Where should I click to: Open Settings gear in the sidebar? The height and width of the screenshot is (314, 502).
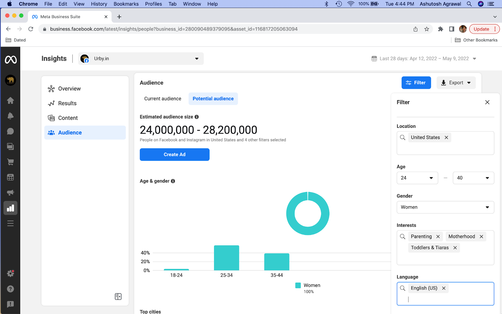point(10,273)
